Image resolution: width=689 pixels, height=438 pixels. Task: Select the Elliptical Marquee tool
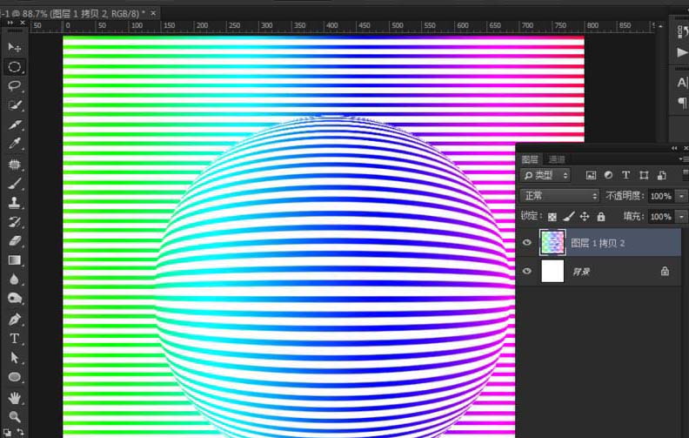point(15,67)
